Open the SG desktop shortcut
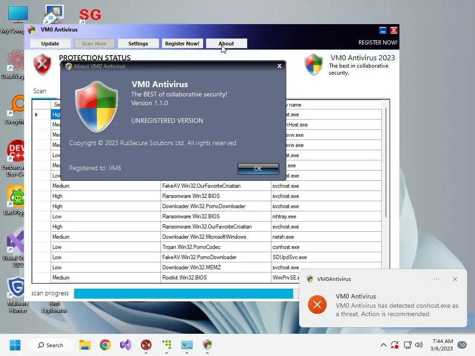Image resolution: width=475 pixels, height=356 pixels. pos(90,15)
